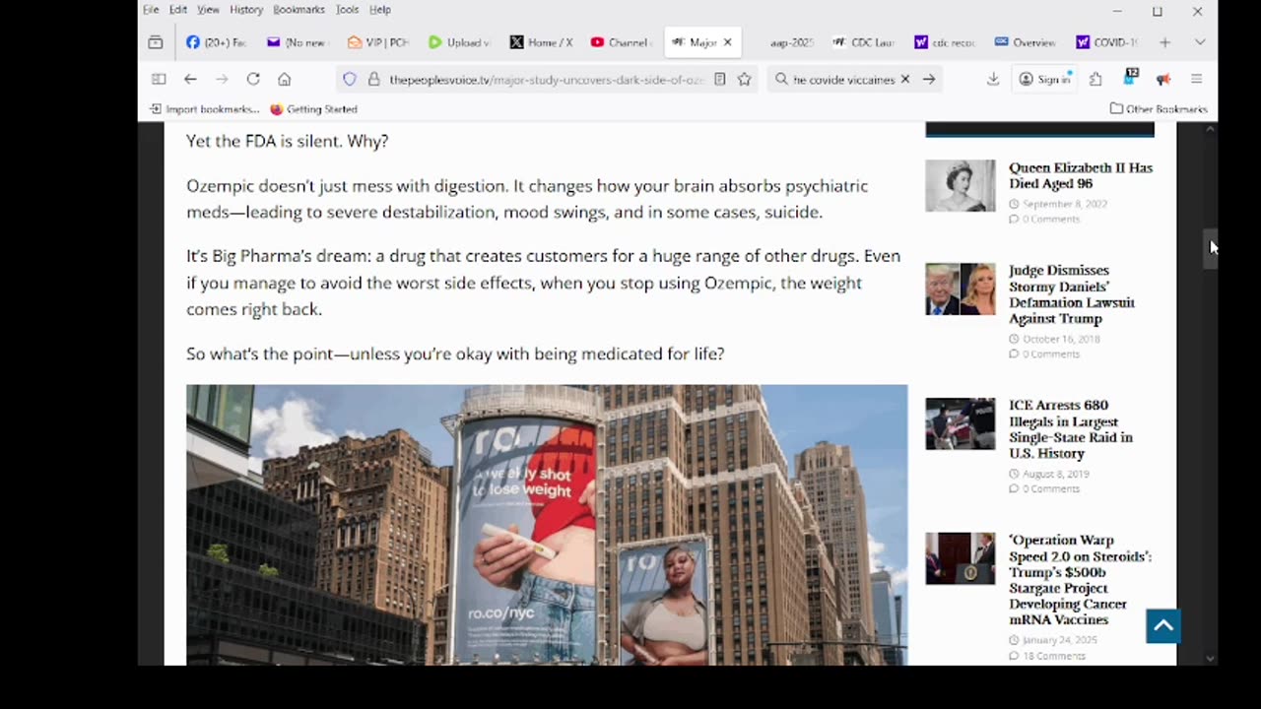
Task: Open the History menu
Action: [246, 10]
